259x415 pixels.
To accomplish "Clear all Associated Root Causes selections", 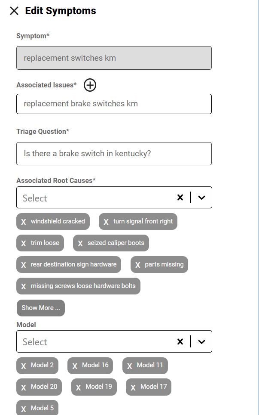I will (x=180, y=198).
